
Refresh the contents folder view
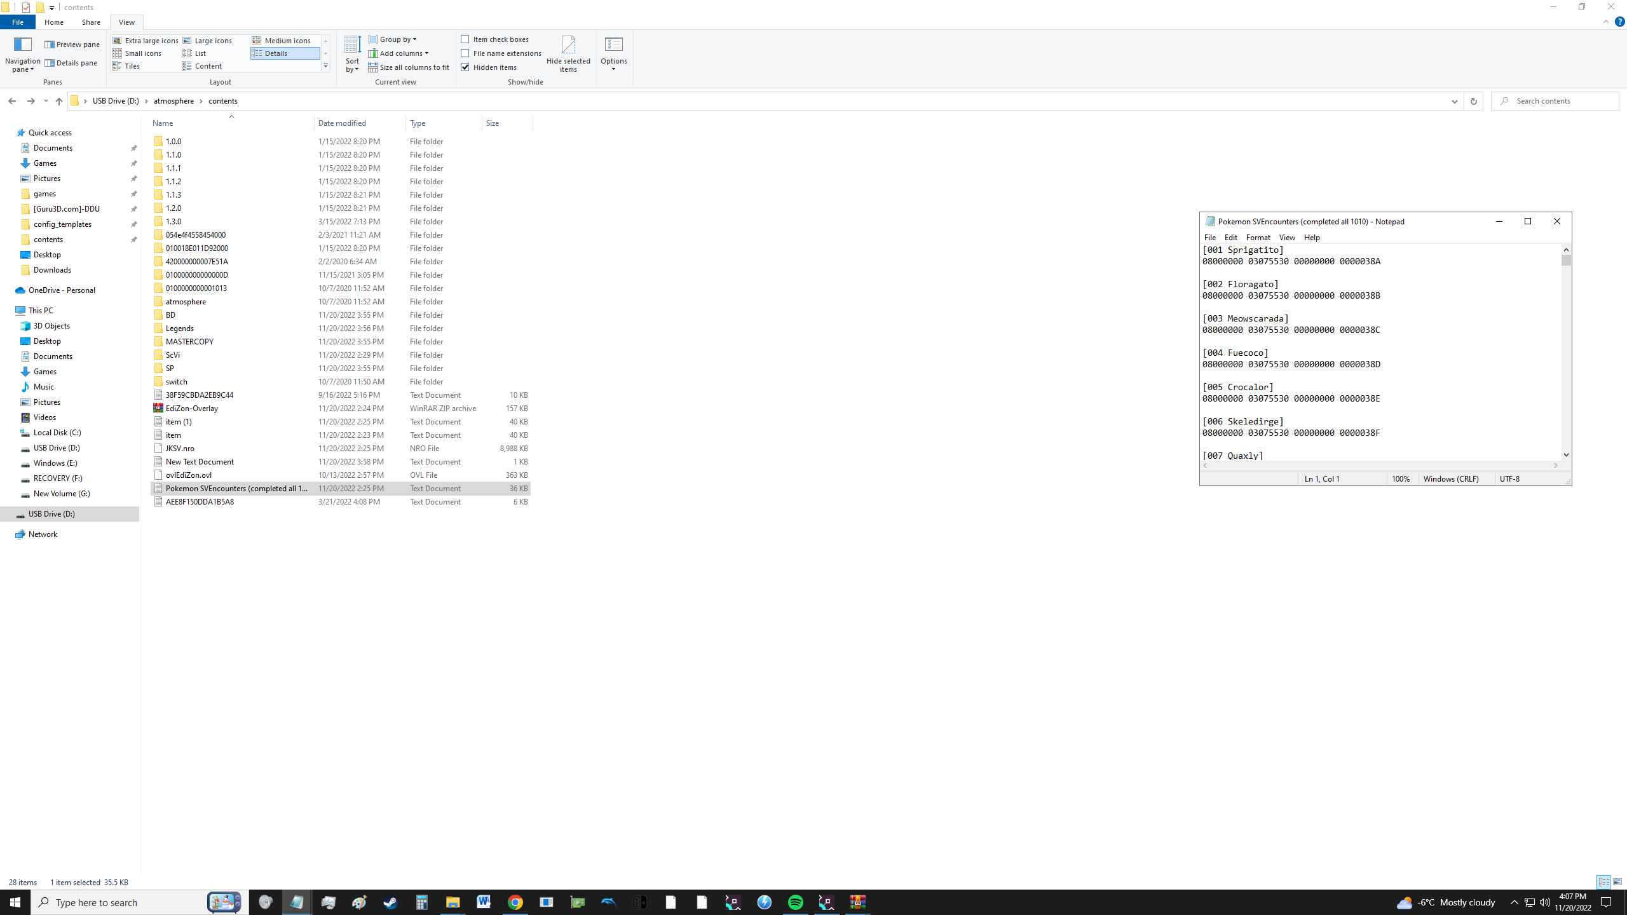pos(1473,101)
